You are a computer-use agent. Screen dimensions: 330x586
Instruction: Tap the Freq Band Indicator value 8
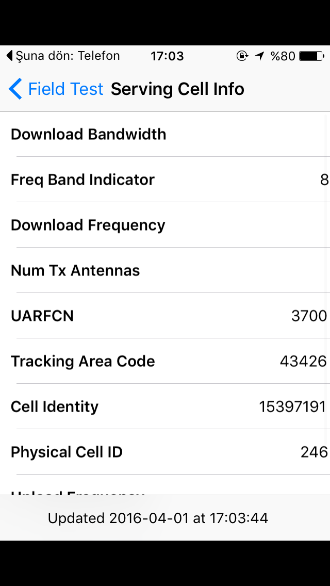tap(324, 180)
